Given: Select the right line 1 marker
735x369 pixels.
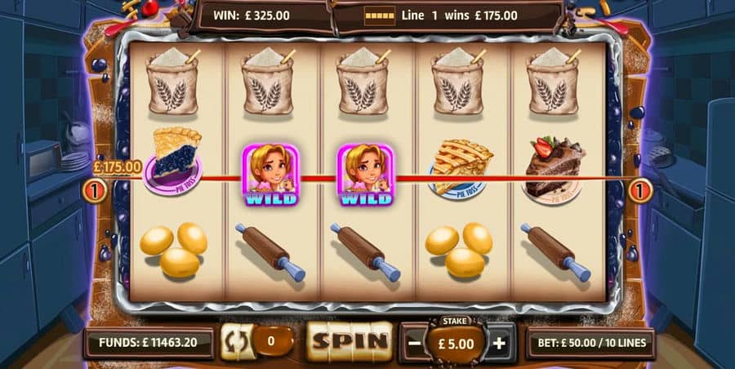Looking at the screenshot, I should point(639,191).
